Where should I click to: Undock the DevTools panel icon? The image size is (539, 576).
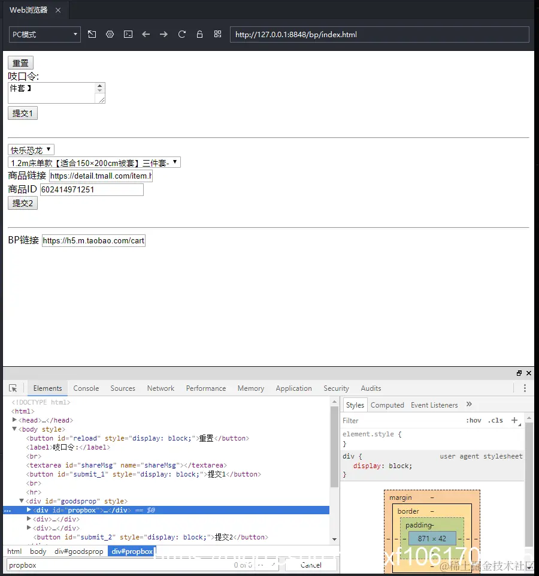(519, 373)
